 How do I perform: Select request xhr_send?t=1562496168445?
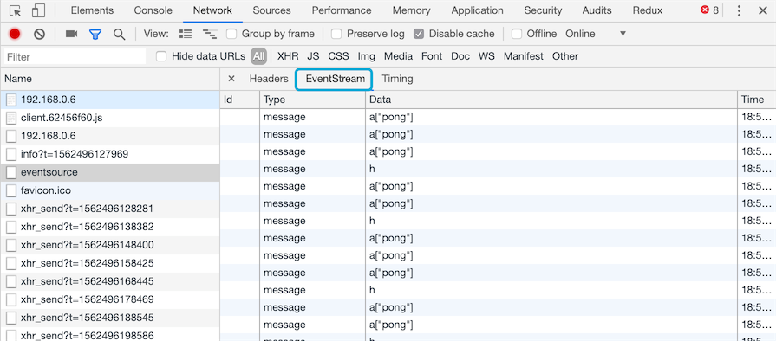(110, 281)
